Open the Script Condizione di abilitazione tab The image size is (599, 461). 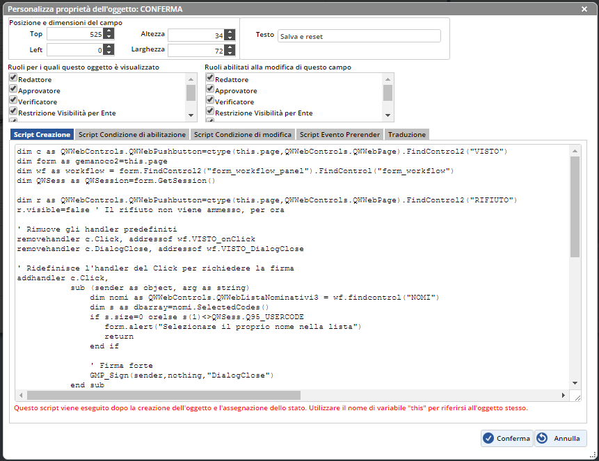(132, 134)
